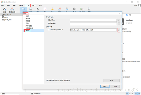Select 记录 in options list

coord(27,23)
